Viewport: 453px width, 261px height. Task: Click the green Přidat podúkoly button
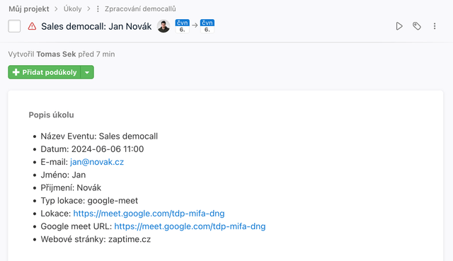tap(44, 72)
